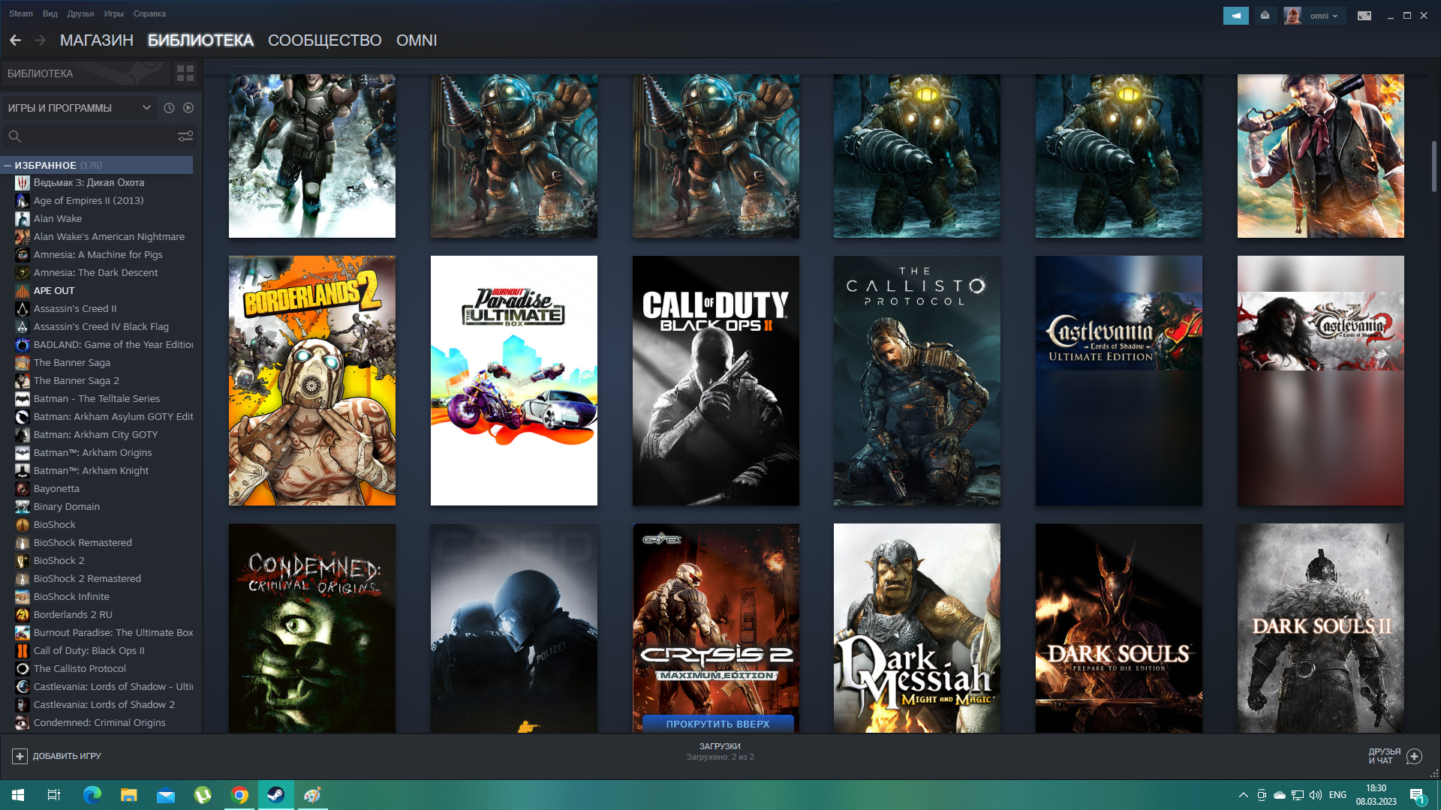
Task: Collapse the ИЗБРАННОЕ category
Action: tap(8, 165)
